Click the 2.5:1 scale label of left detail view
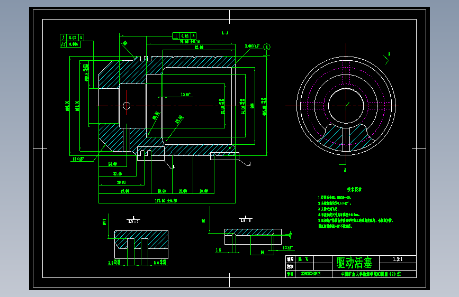Image resolution: width=459 pixels, height=297 pixels. pyautogui.click(x=133, y=221)
